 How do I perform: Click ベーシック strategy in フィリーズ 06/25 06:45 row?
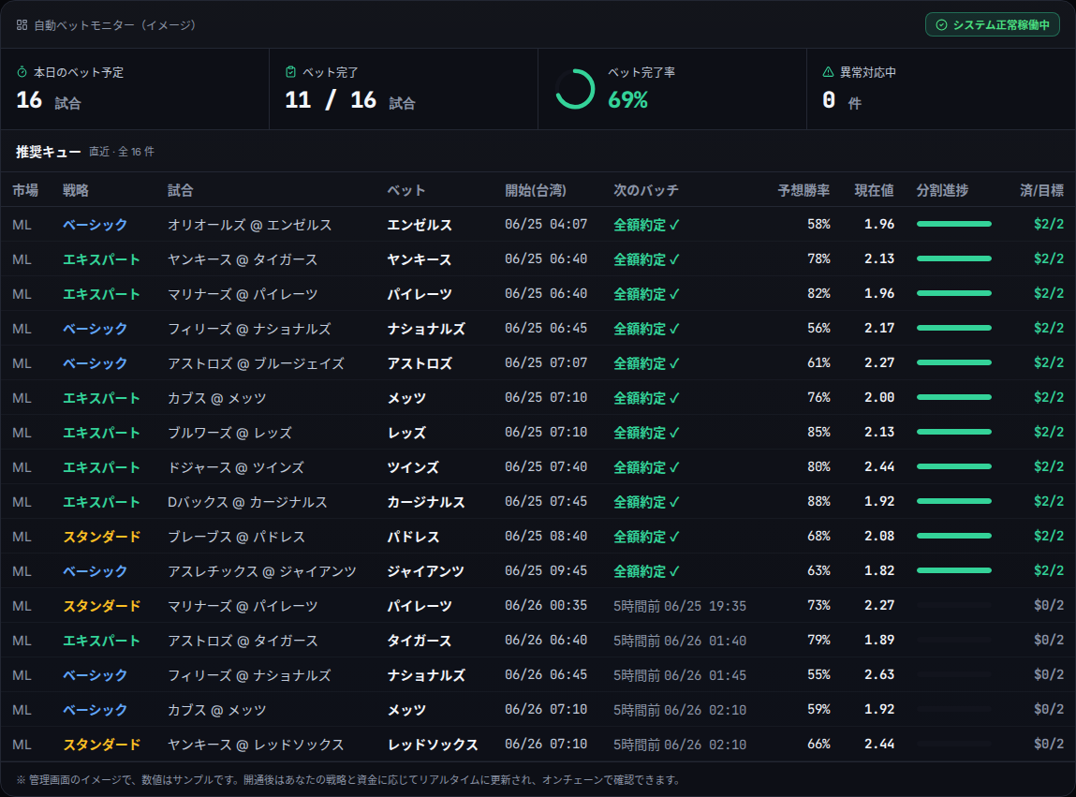pos(96,329)
